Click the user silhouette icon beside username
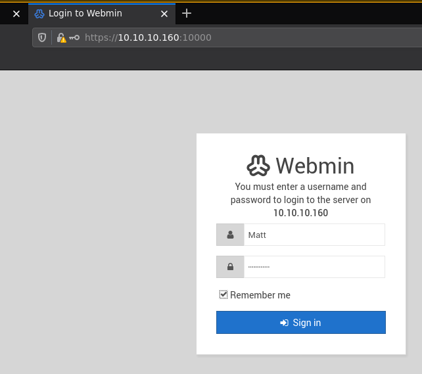Image resolution: width=422 pixels, height=374 pixels. 230,235
